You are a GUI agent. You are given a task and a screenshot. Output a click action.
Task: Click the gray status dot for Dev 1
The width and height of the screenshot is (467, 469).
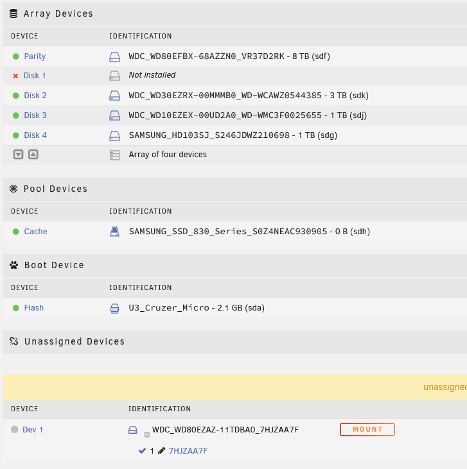pos(14,429)
